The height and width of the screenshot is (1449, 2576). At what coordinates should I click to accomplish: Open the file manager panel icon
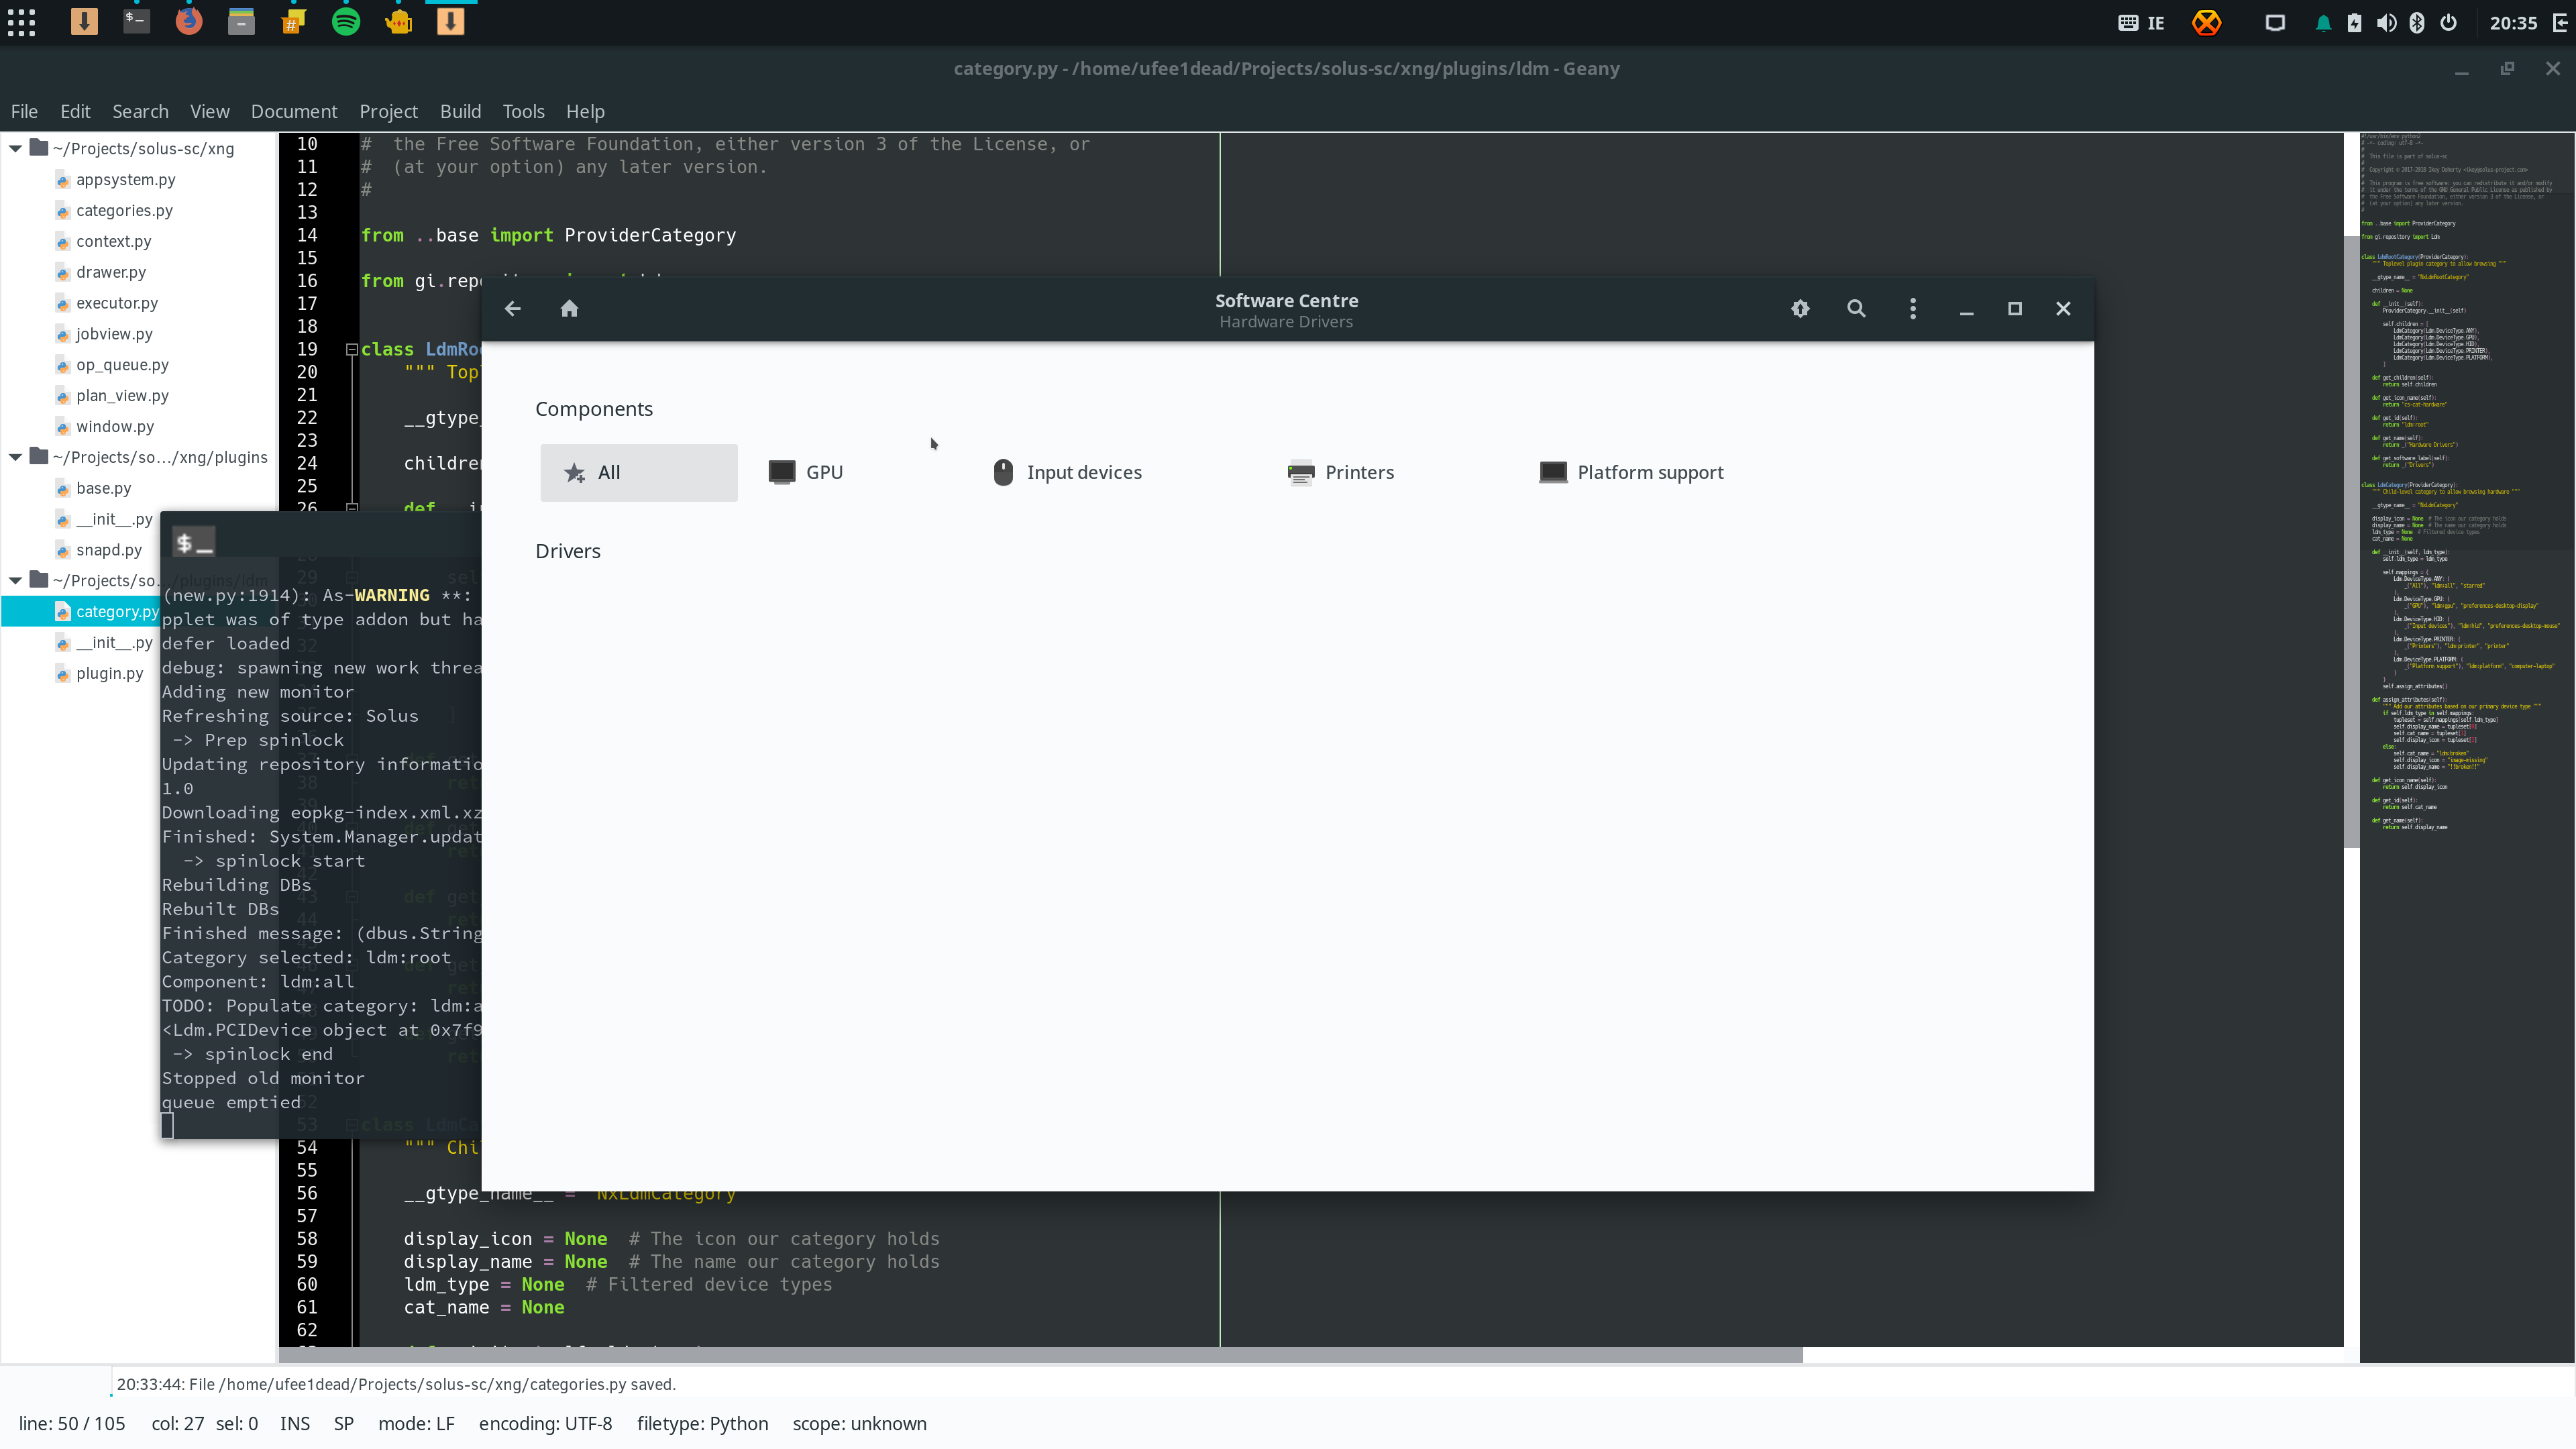(241, 22)
